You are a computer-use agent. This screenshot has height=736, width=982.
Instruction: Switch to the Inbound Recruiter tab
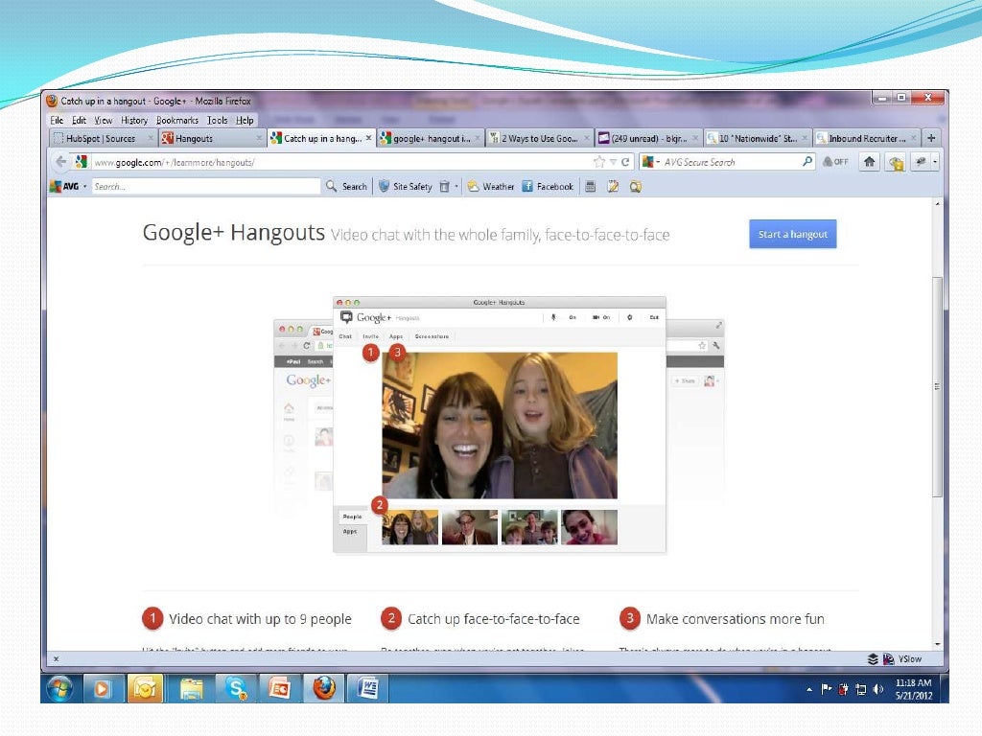[867, 138]
